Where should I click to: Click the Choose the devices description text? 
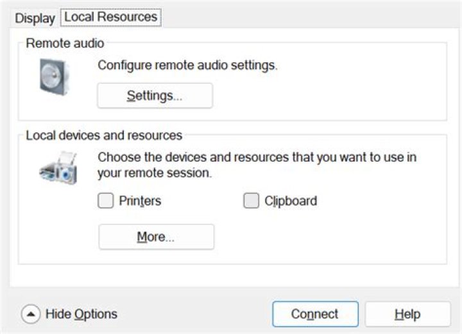click(257, 157)
